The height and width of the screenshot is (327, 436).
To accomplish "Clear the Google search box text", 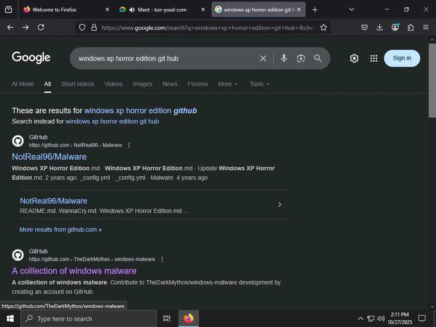I will (x=263, y=58).
